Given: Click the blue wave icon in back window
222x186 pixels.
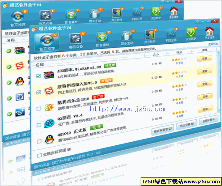Looking at the screenshot, I should 20,112.
